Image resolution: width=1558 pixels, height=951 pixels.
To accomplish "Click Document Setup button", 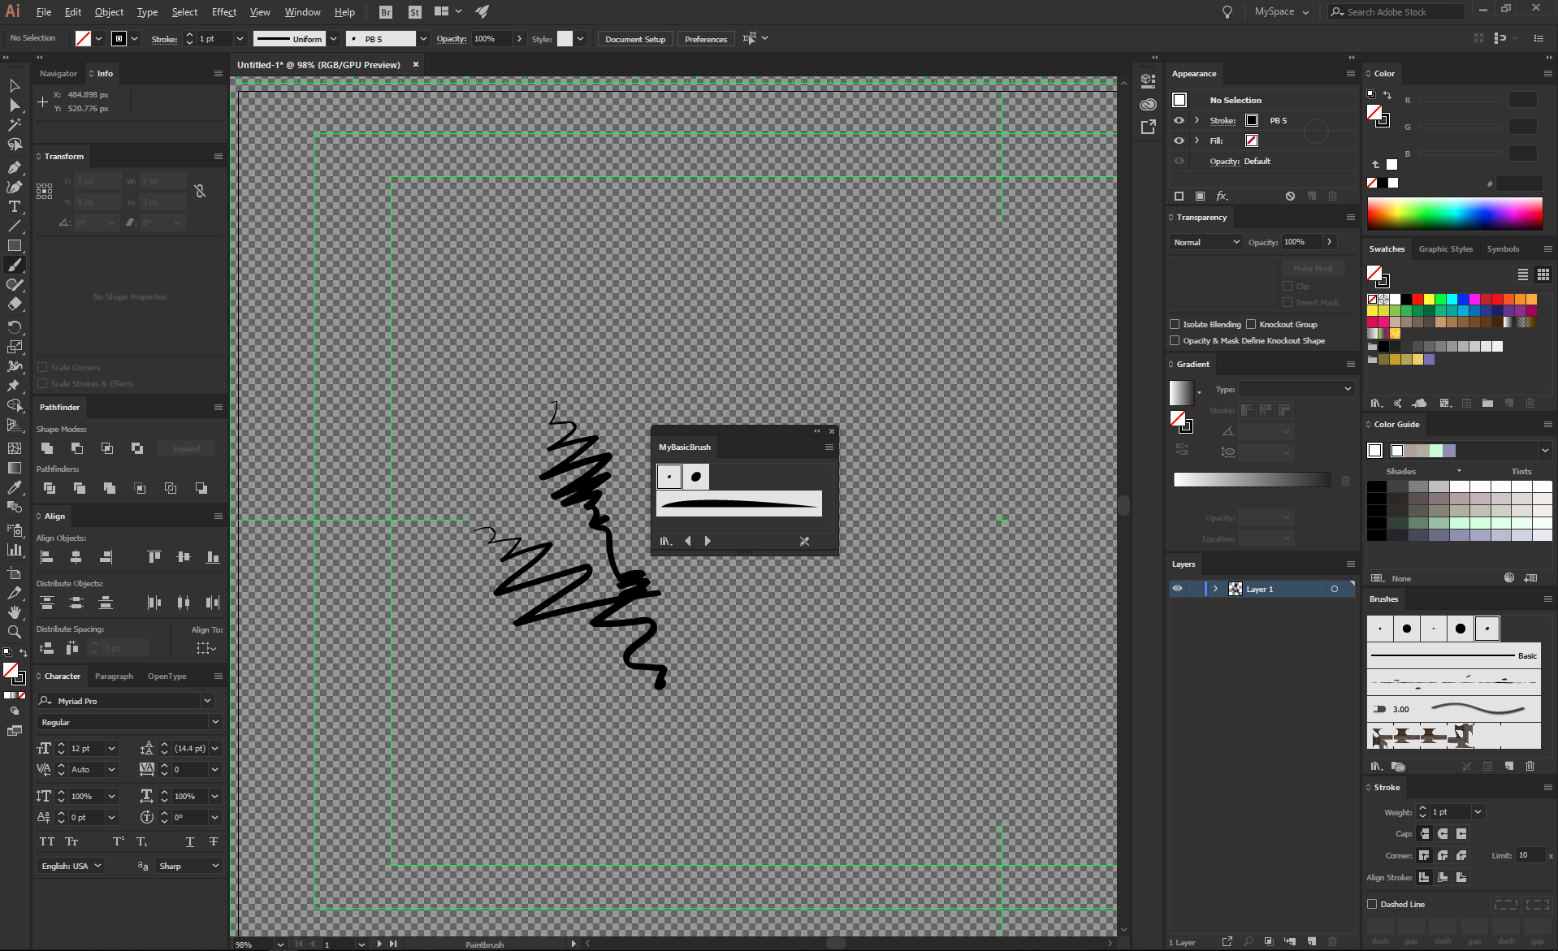I will [635, 39].
